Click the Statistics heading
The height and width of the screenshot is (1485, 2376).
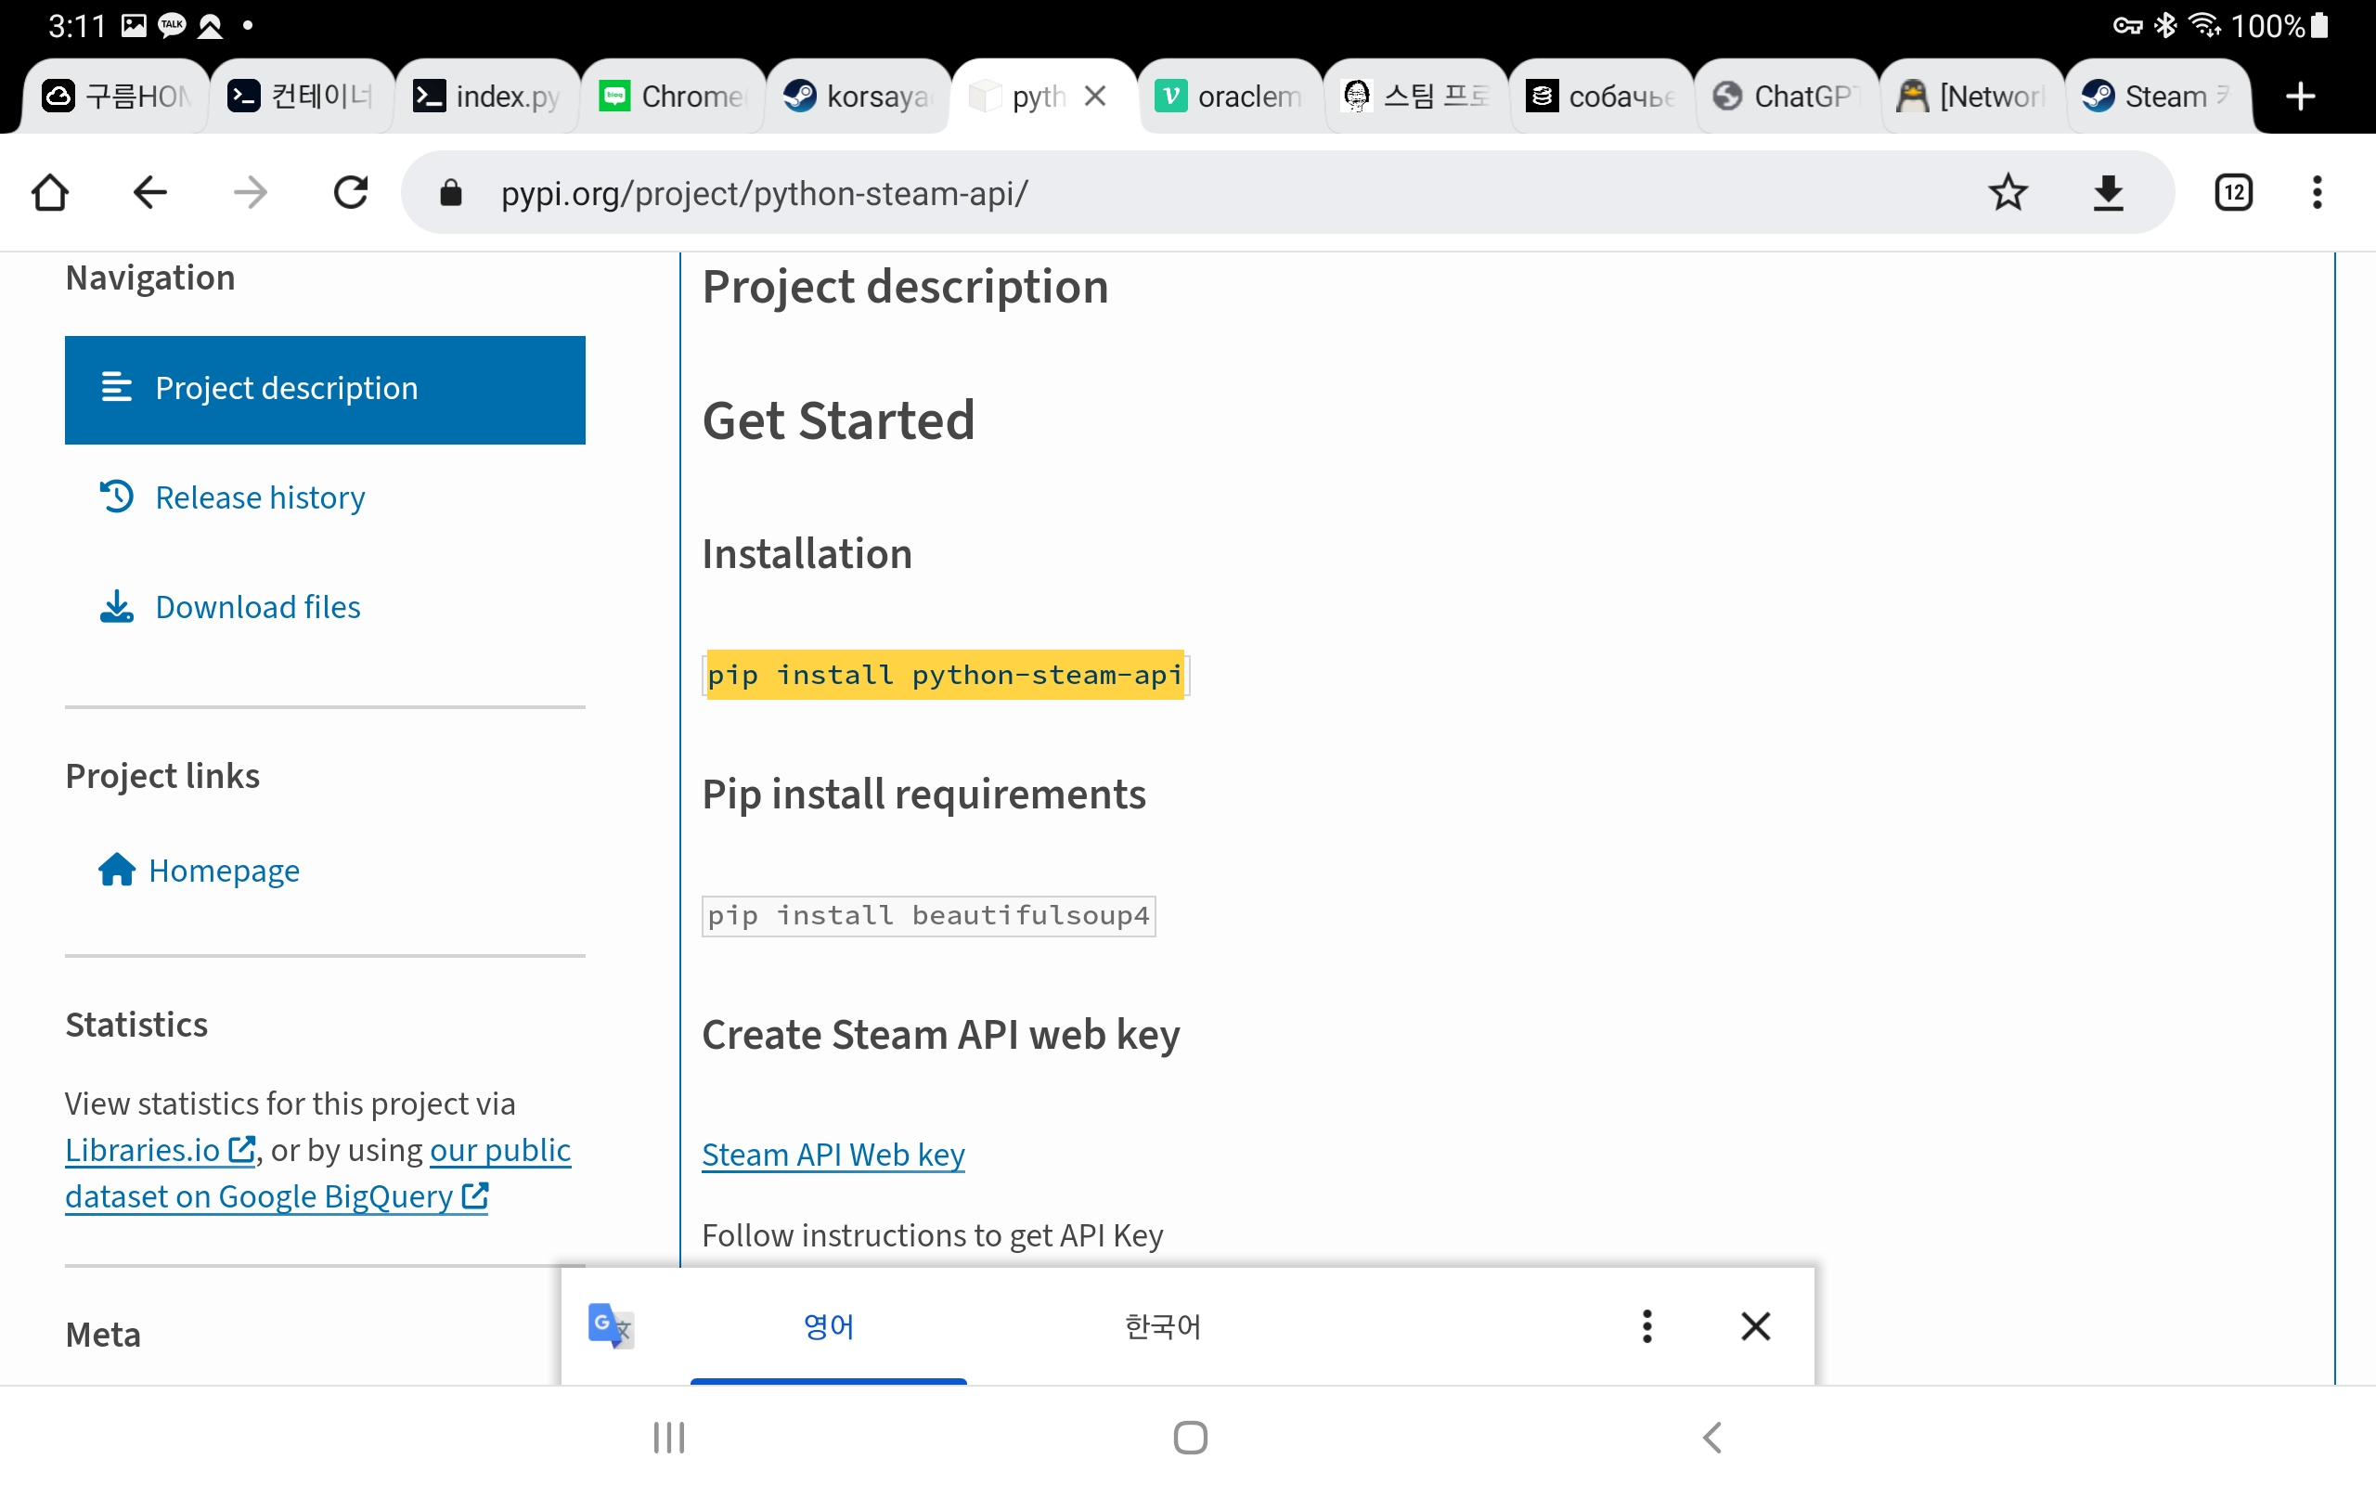coord(136,1025)
